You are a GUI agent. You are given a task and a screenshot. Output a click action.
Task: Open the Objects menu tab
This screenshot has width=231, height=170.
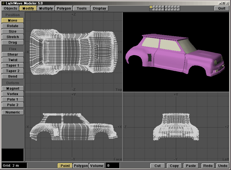[x=11, y=8]
